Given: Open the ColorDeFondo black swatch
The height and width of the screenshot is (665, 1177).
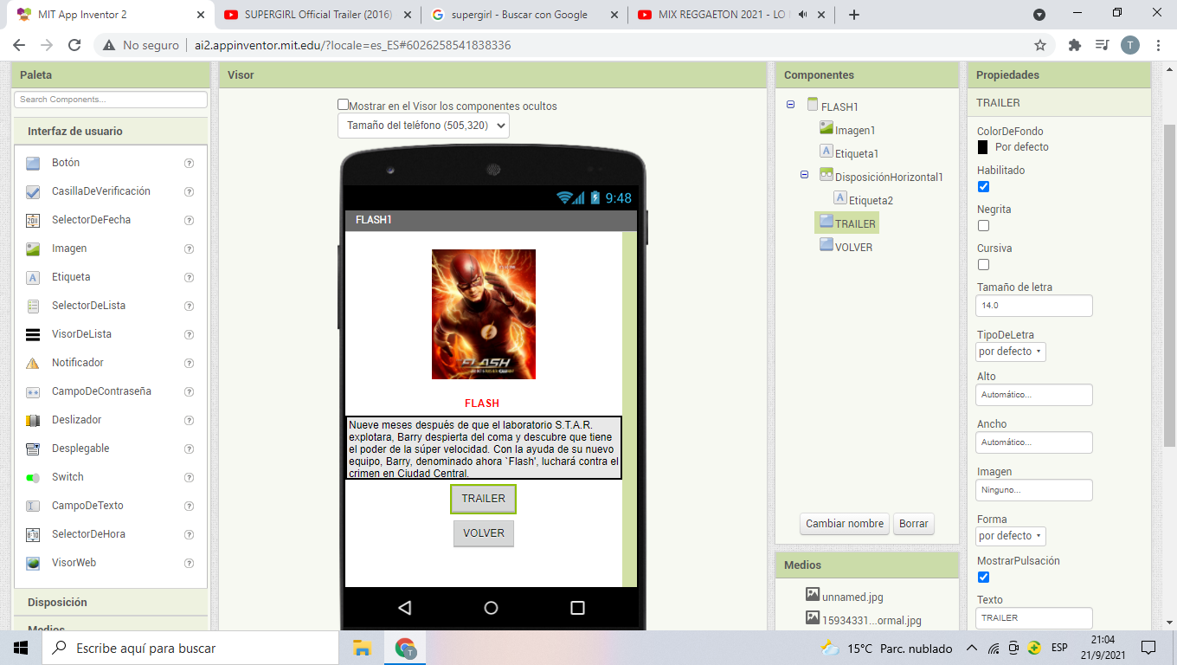Looking at the screenshot, I should tap(982, 147).
